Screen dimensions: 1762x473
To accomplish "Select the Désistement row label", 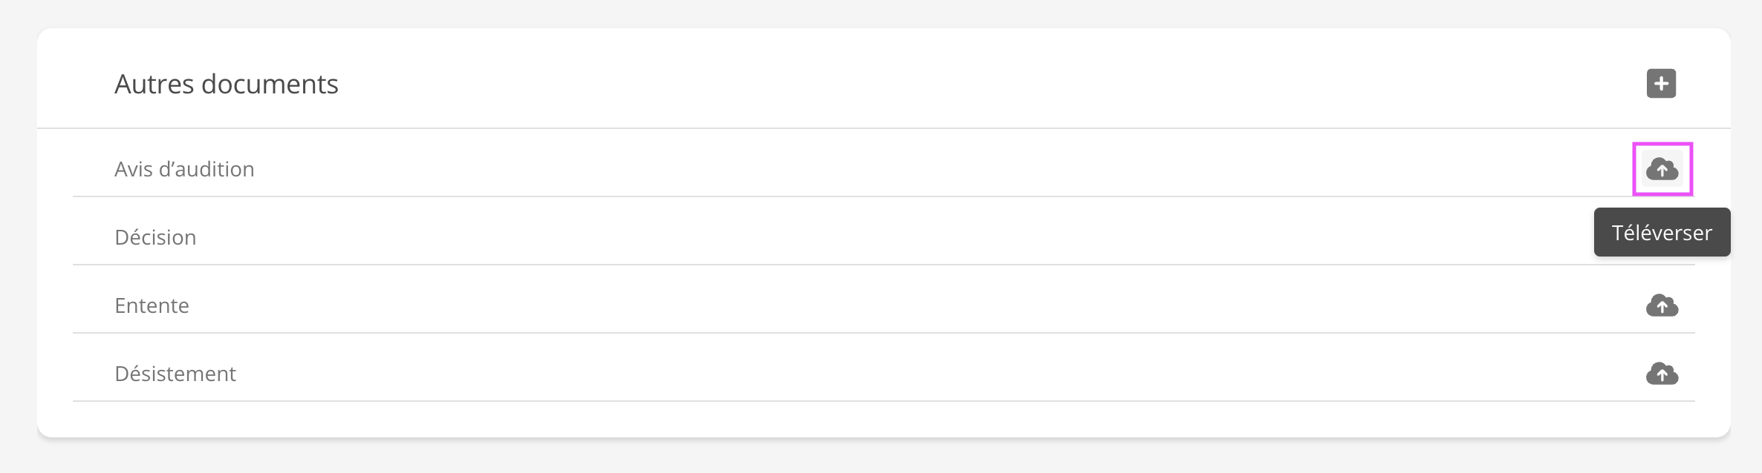I will coord(175,374).
